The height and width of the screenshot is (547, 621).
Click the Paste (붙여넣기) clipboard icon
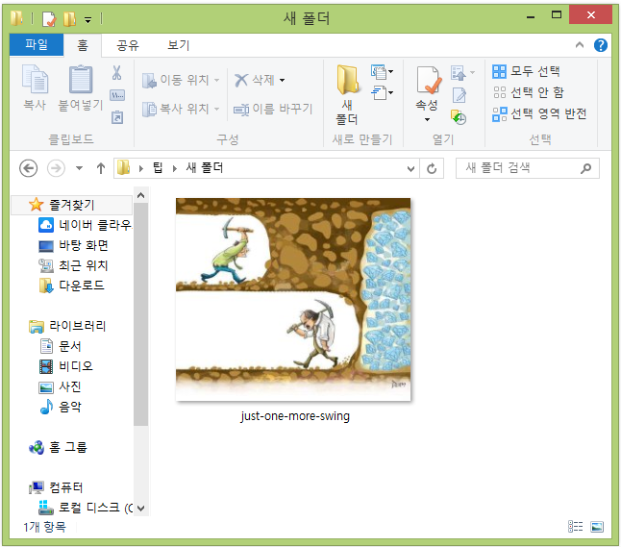[81, 79]
